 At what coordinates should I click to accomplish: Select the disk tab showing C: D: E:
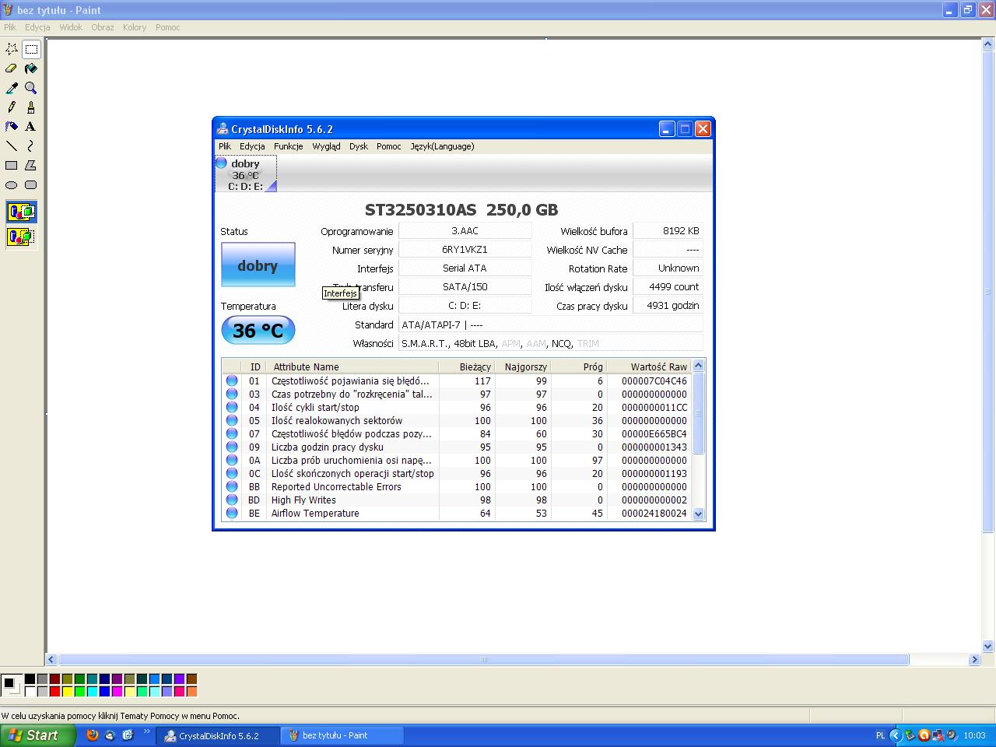pyautogui.click(x=245, y=174)
